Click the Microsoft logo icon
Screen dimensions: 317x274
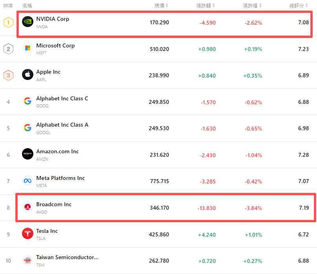pyautogui.click(x=27, y=48)
